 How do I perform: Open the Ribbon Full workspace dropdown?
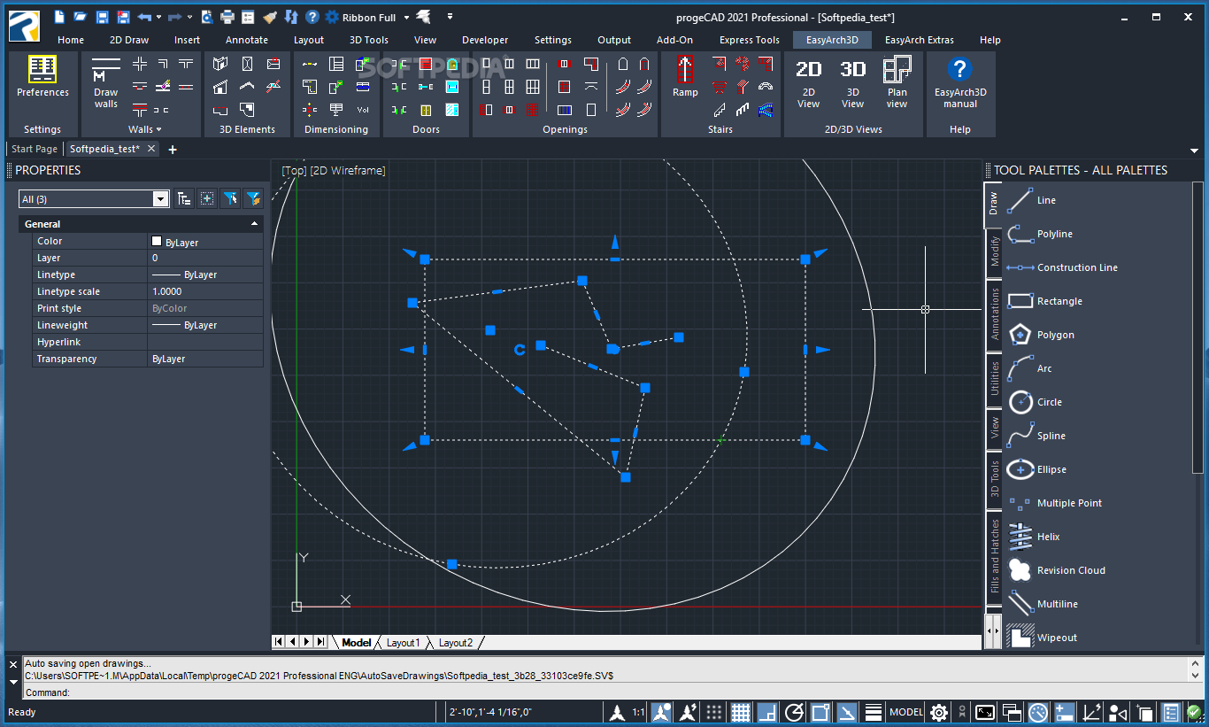tap(406, 17)
